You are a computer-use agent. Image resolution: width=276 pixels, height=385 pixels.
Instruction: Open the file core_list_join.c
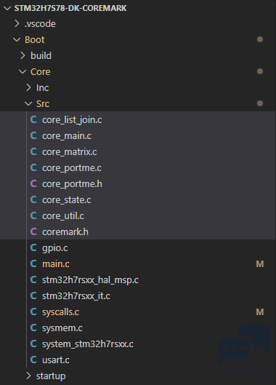click(72, 120)
